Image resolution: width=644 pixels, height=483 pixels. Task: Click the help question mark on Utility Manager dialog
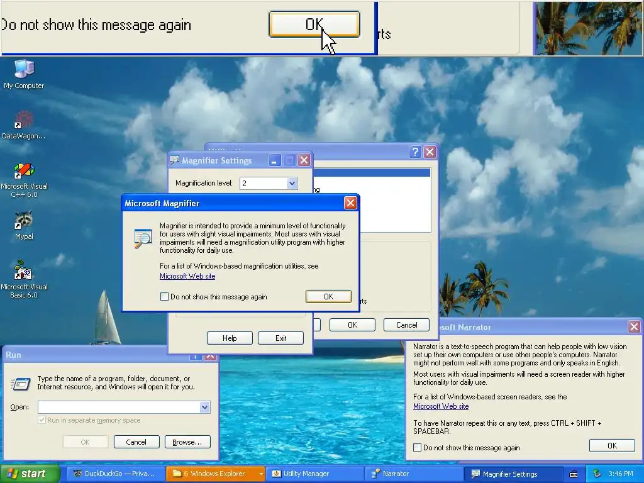tap(415, 152)
